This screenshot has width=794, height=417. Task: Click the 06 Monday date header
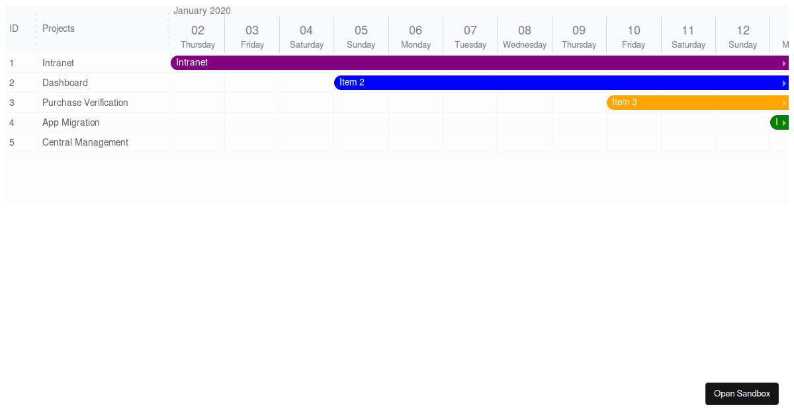pos(416,36)
